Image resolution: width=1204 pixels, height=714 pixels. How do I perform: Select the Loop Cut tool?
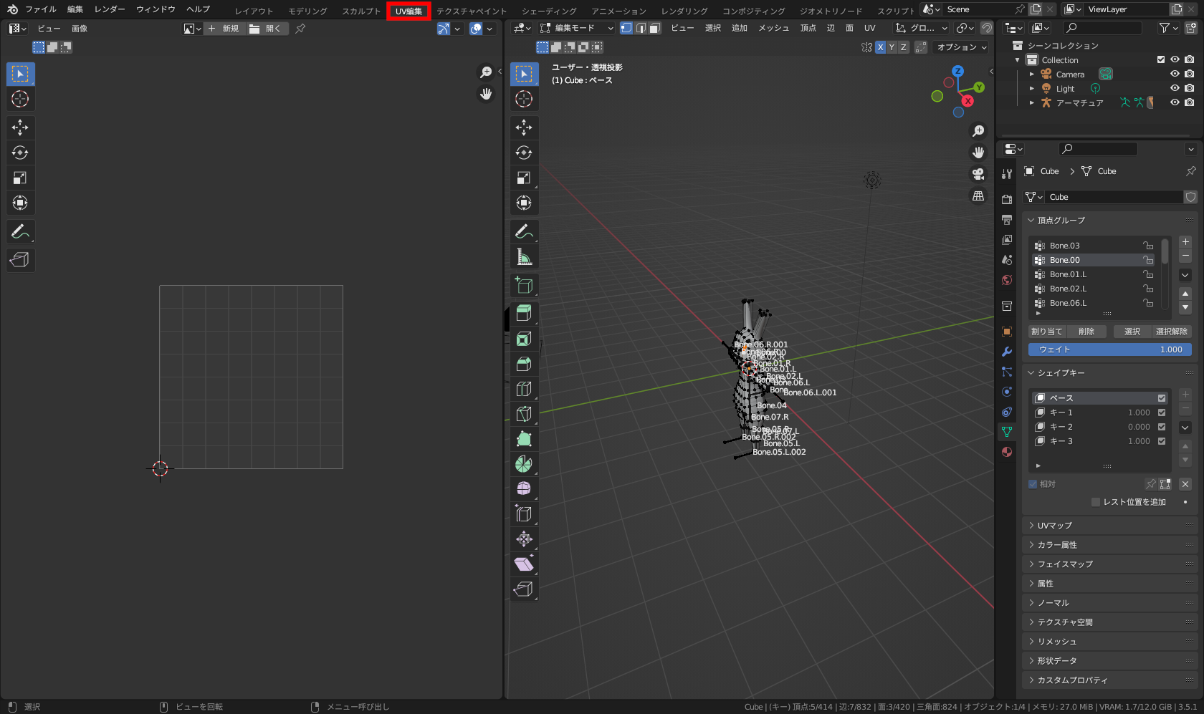pyautogui.click(x=524, y=389)
